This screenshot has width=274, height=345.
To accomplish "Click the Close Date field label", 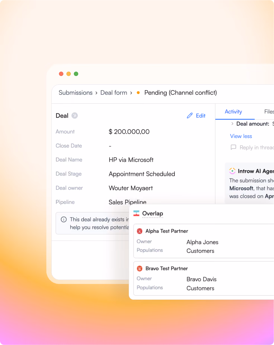I will [69, 146].
